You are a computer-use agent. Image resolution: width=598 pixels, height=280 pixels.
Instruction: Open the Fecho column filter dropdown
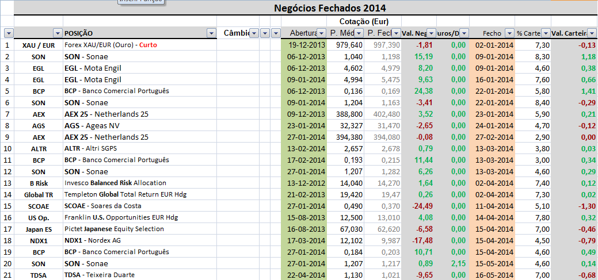(509, 33)
